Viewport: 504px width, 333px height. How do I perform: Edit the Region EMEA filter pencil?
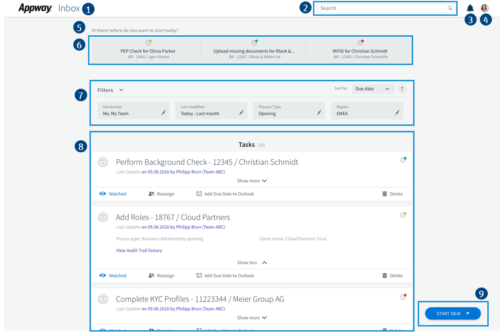(397, 112)
